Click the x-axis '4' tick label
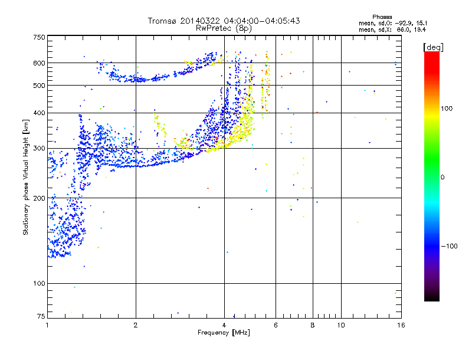The image size is (472, 354). [224, 325]
